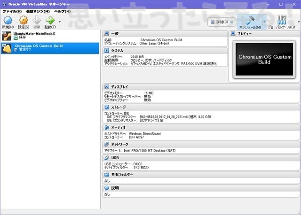Click the Intel PRO/1000 MT Desktop (NAT) adapter text

pyautogui.click(x=150, y=151)
